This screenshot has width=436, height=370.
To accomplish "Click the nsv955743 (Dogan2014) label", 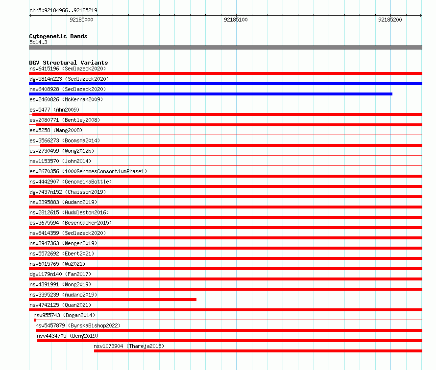I will pos(64,315).
